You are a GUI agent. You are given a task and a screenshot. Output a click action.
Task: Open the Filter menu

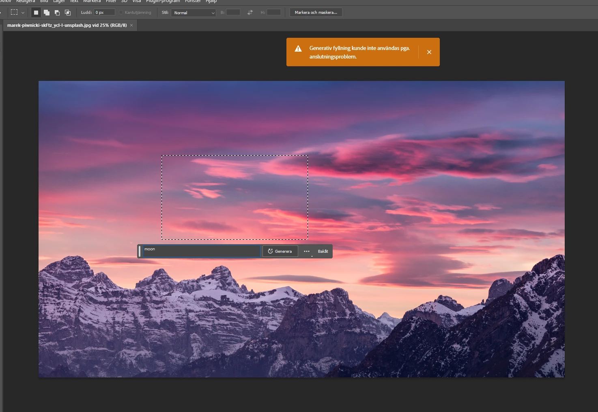(x=111, y=1)
